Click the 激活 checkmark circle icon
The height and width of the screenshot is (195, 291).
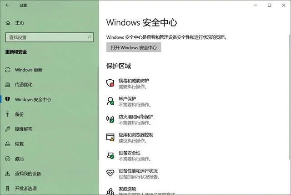click(8, 159)
